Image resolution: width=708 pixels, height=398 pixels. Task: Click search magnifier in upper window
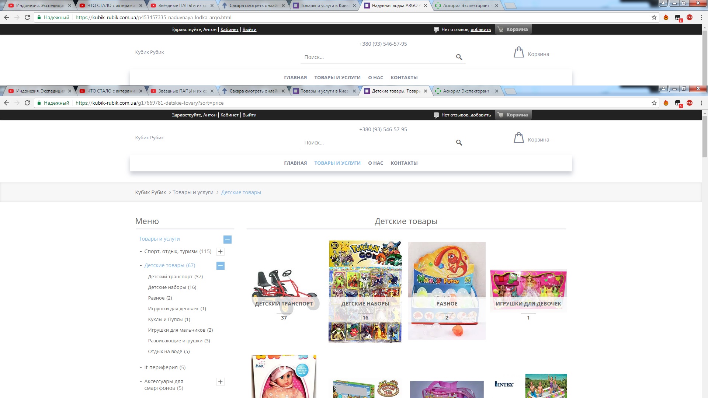point(459,57)
